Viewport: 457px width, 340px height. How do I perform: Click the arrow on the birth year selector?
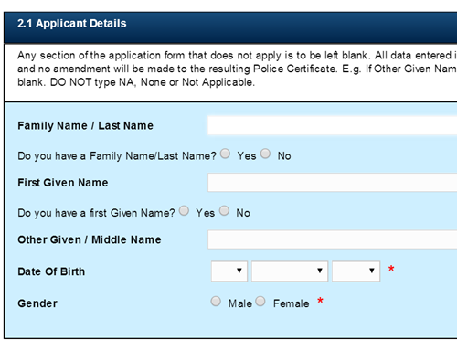(x=372, y=271)
